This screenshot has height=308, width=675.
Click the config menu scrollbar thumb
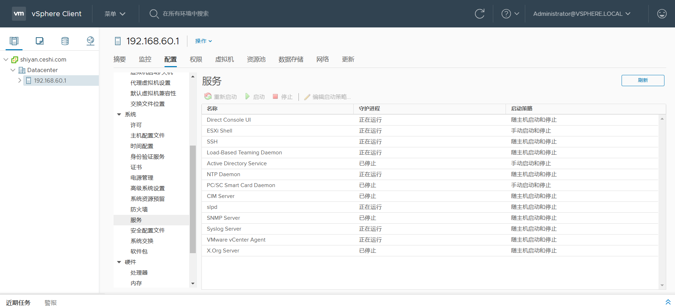[x=193, y=199]
